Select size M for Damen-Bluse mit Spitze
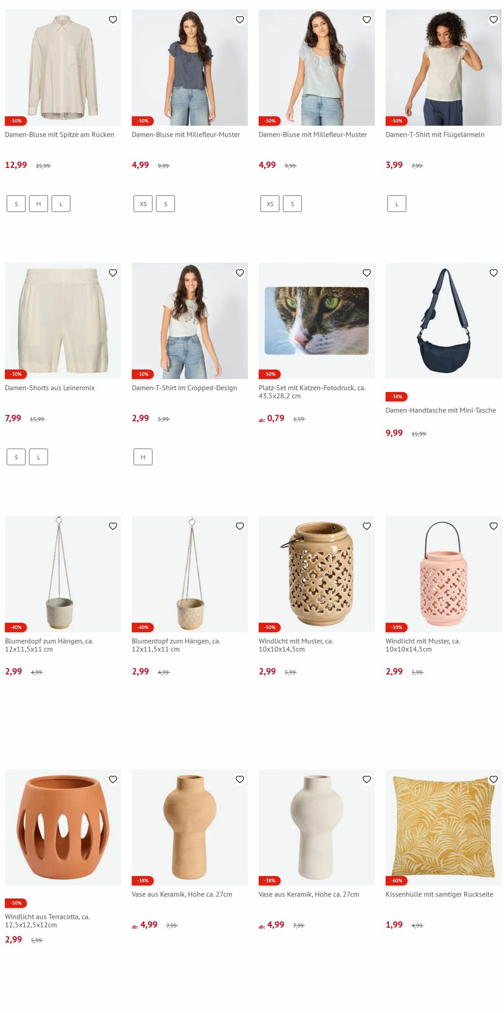Screen dimensions: 504x1013 click(x=38, y=204)
